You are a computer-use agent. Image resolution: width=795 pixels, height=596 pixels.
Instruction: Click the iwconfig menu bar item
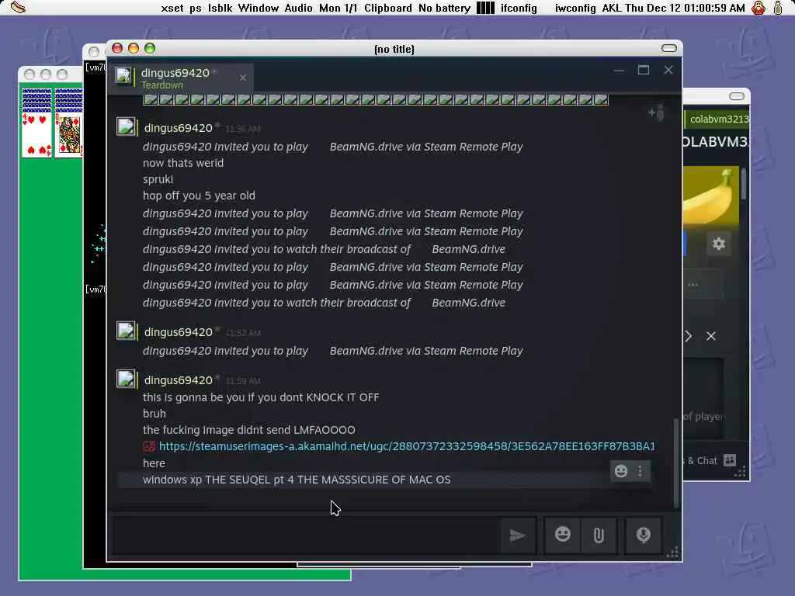pos(575,8)
